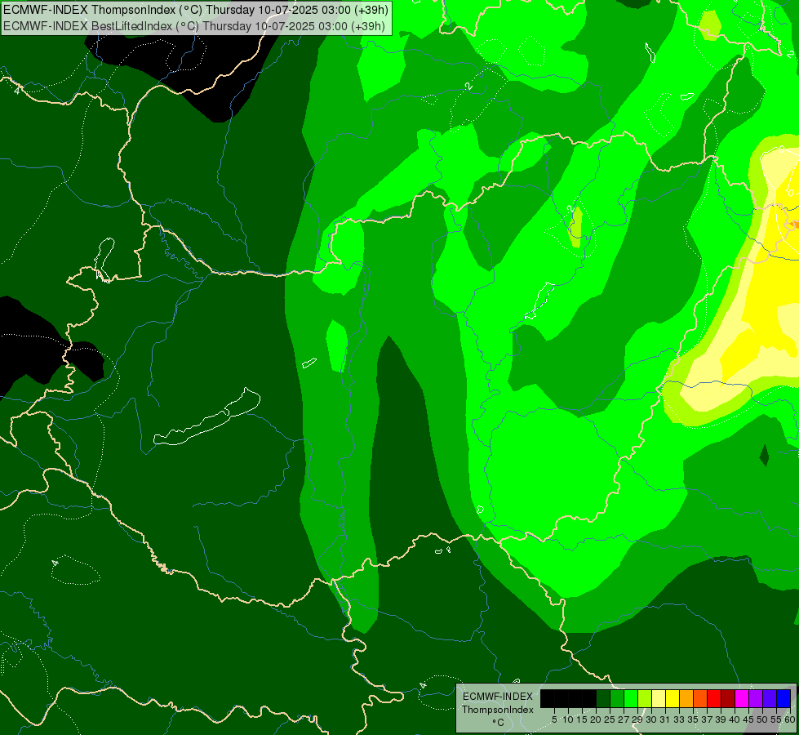Select the medium green 25–27 legend swatch
799x735 pixels.
pyautogui.click(x=617, y=698)
